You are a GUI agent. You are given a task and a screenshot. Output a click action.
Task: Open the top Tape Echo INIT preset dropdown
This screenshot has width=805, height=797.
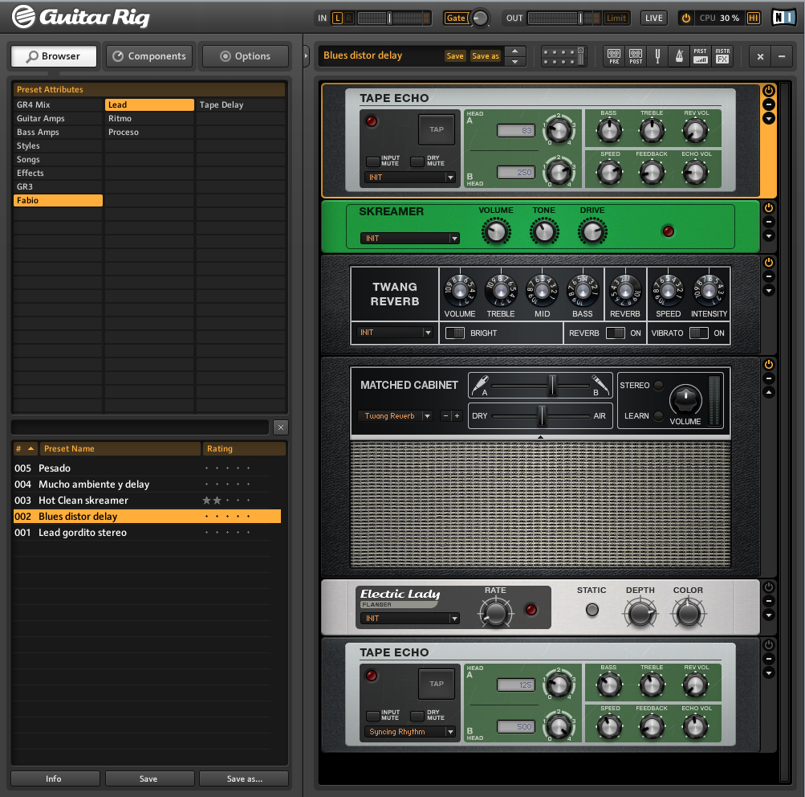[x=410, y=178]
